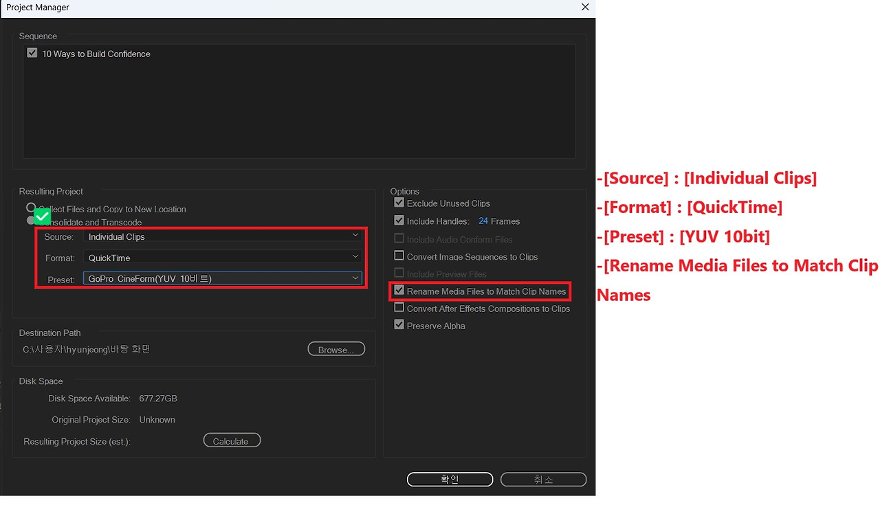Screen dimensions: 880x505
Task: Cancel with the 취소 button
Action: click(543, 480)
